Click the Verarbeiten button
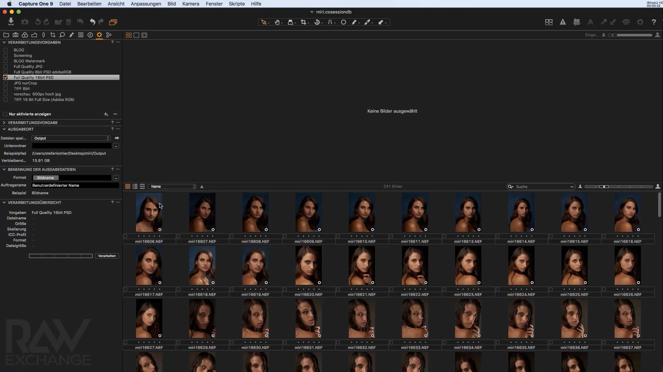Image resolution: width=663 pixels, height=372 pixels. point(107,256)
